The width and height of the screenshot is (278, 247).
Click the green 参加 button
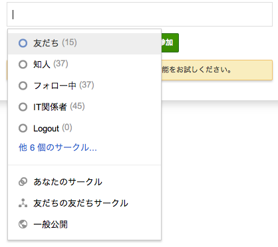click(170, 42)
